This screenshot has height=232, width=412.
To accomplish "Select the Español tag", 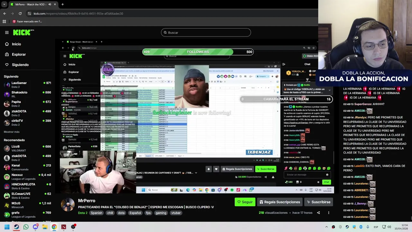I will click(135, 213).
